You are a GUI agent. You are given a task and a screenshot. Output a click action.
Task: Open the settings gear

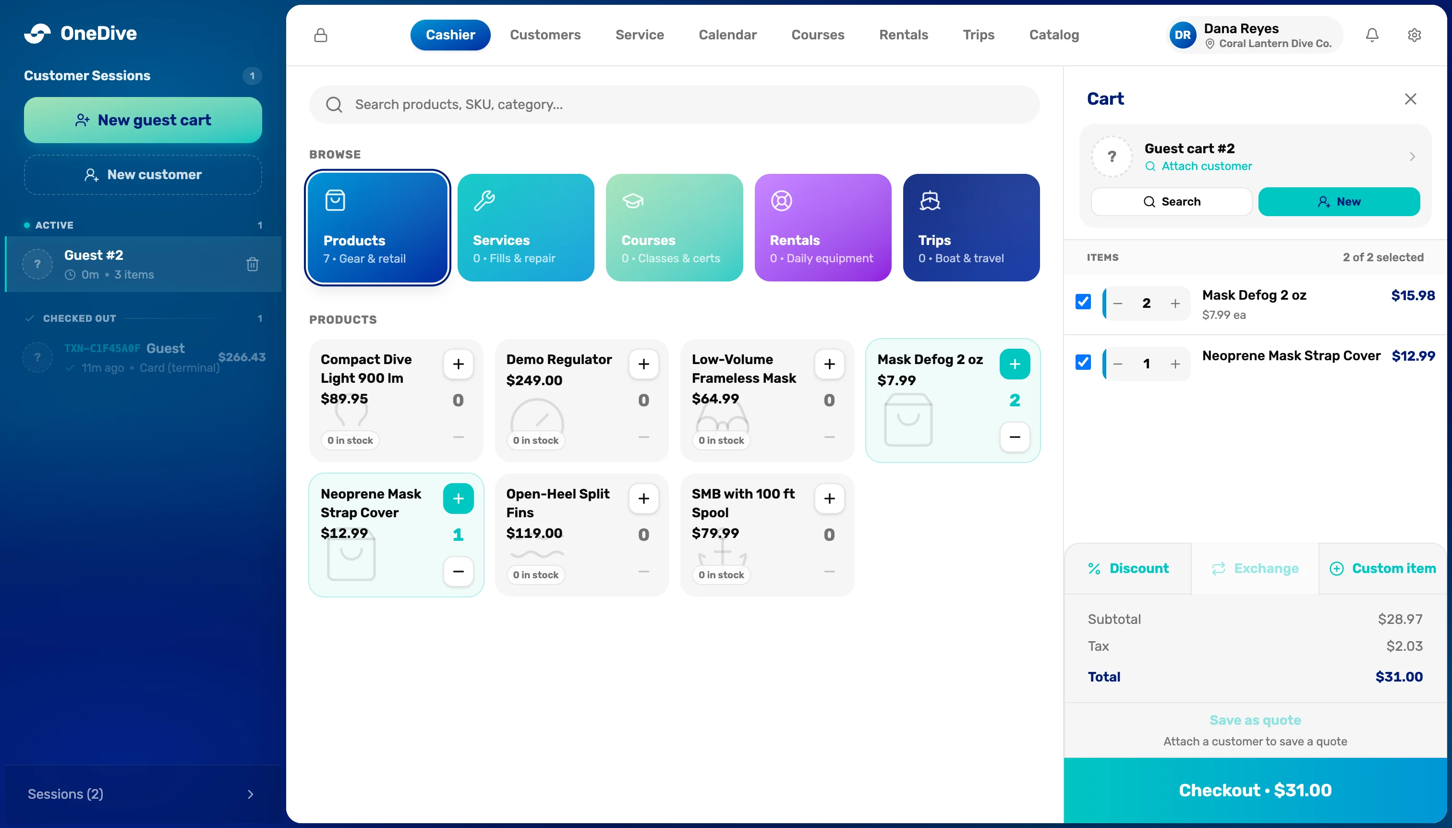1414,35
